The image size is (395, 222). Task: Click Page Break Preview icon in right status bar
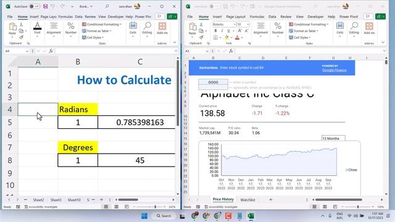point(335,207)
